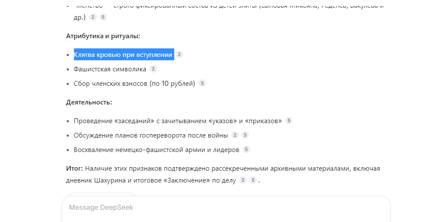The height and width of the screenshot is (222, 424).
Task: Open citation 5 after 'указов» и «приказов»'
Action: 289,121
